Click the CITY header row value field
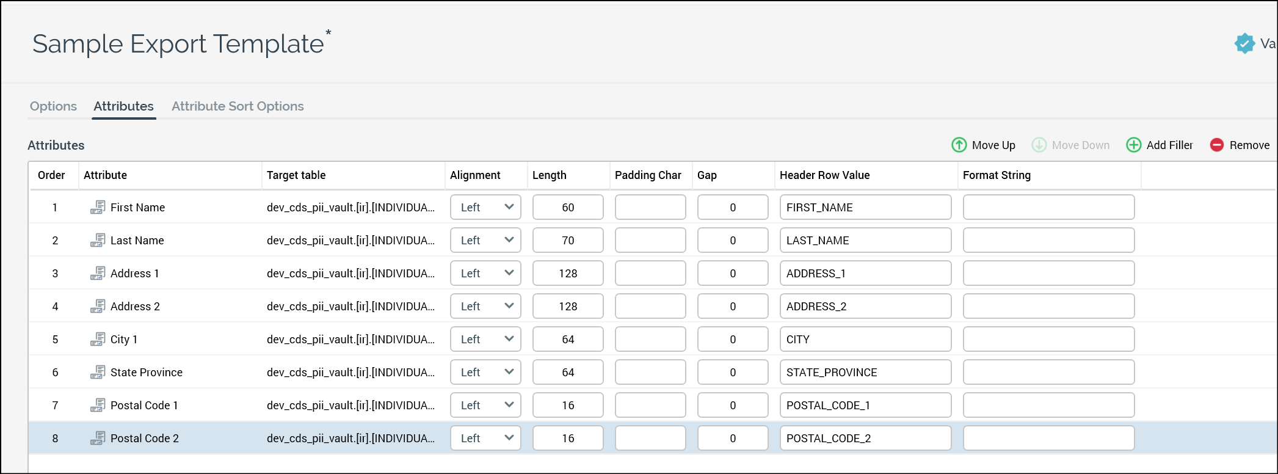 point(865,339)
